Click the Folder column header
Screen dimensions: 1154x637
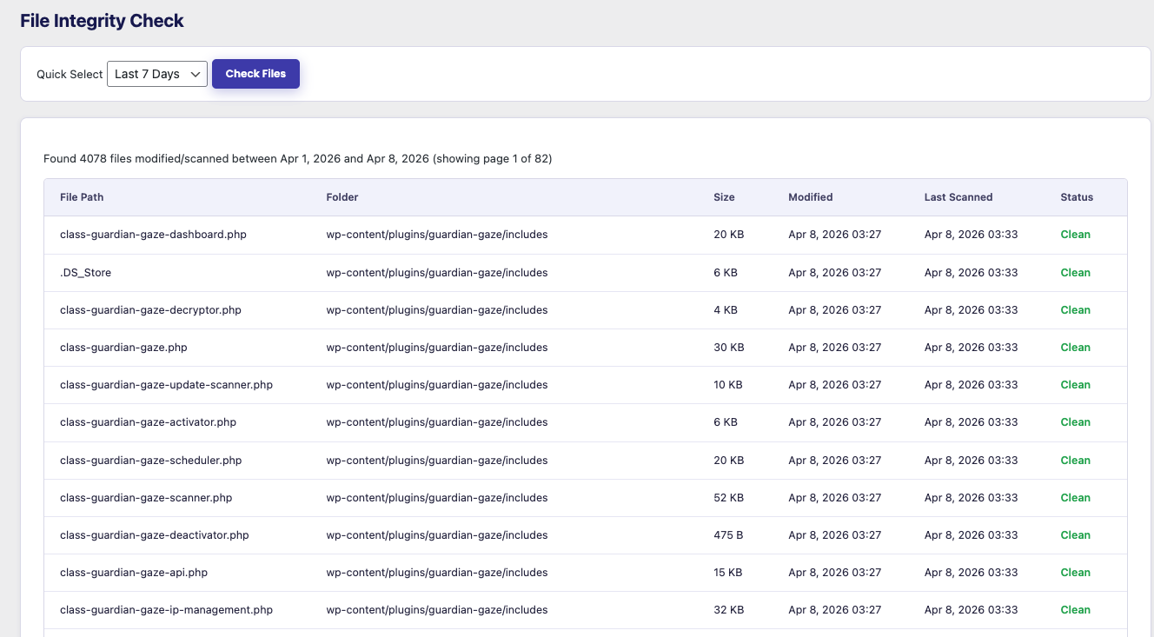[x=342, y=197]
